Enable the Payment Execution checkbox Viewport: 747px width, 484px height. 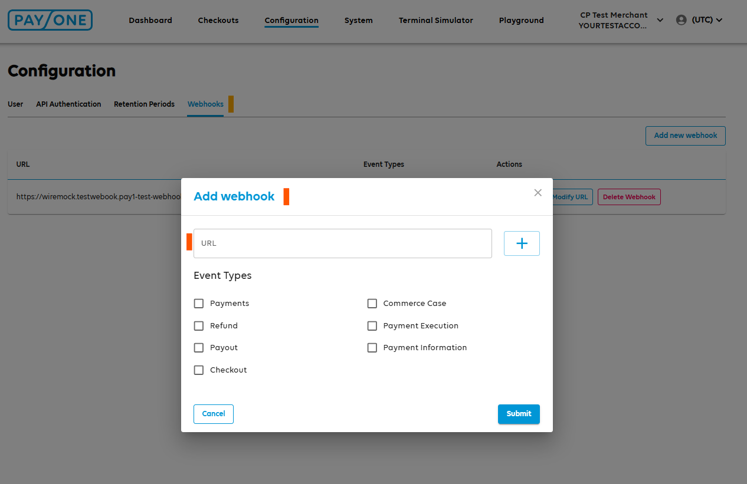[372, 326]
